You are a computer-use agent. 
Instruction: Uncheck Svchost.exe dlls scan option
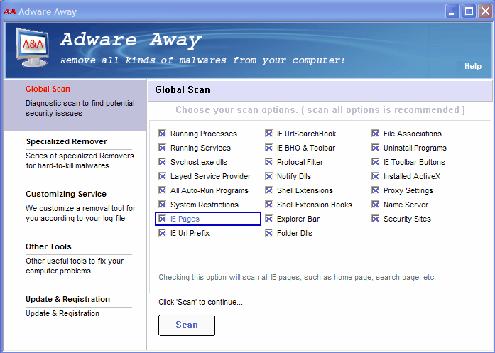(162, 162)
